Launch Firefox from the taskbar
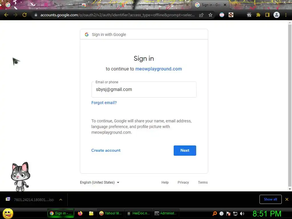Image resolution: width=292 pixels, height=219 pixels. tap(80, 213)
